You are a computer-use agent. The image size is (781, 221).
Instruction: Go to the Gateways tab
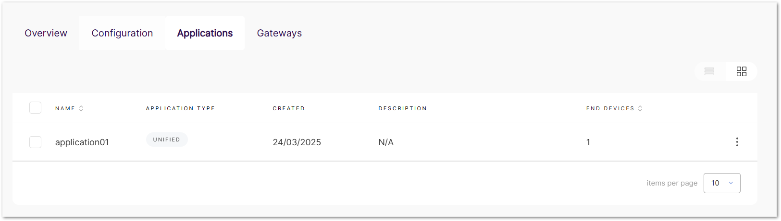coord(279,33)
